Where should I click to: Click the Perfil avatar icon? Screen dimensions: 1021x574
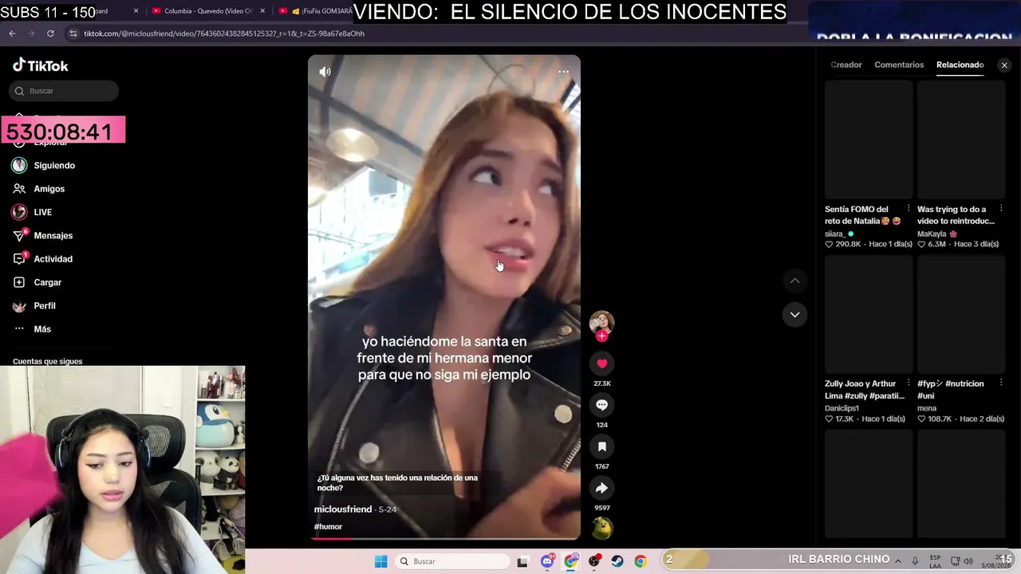19,305
